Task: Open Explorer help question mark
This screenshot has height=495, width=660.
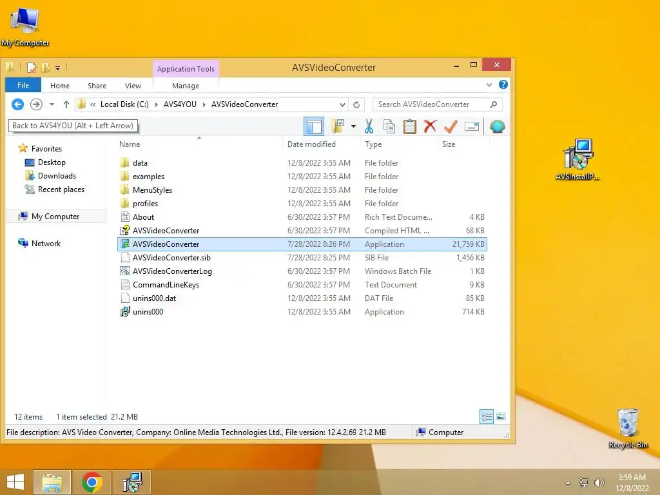Action: click(503, 84)
